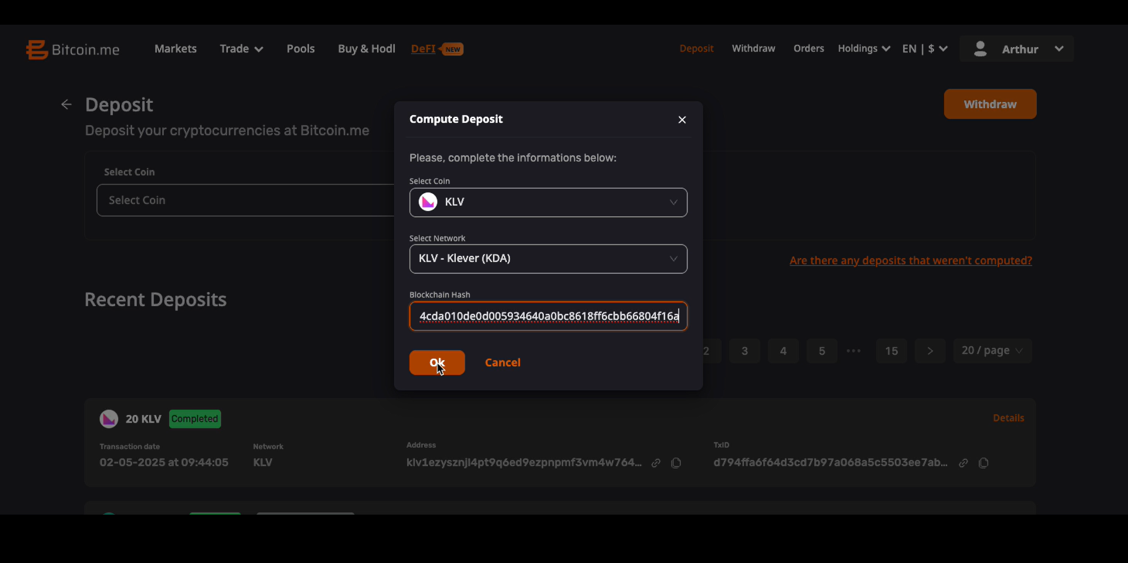This screenshot has width=1128, height=563.
Task: Click the Bitcoin.me logo icon
Action: coord(36,49)
